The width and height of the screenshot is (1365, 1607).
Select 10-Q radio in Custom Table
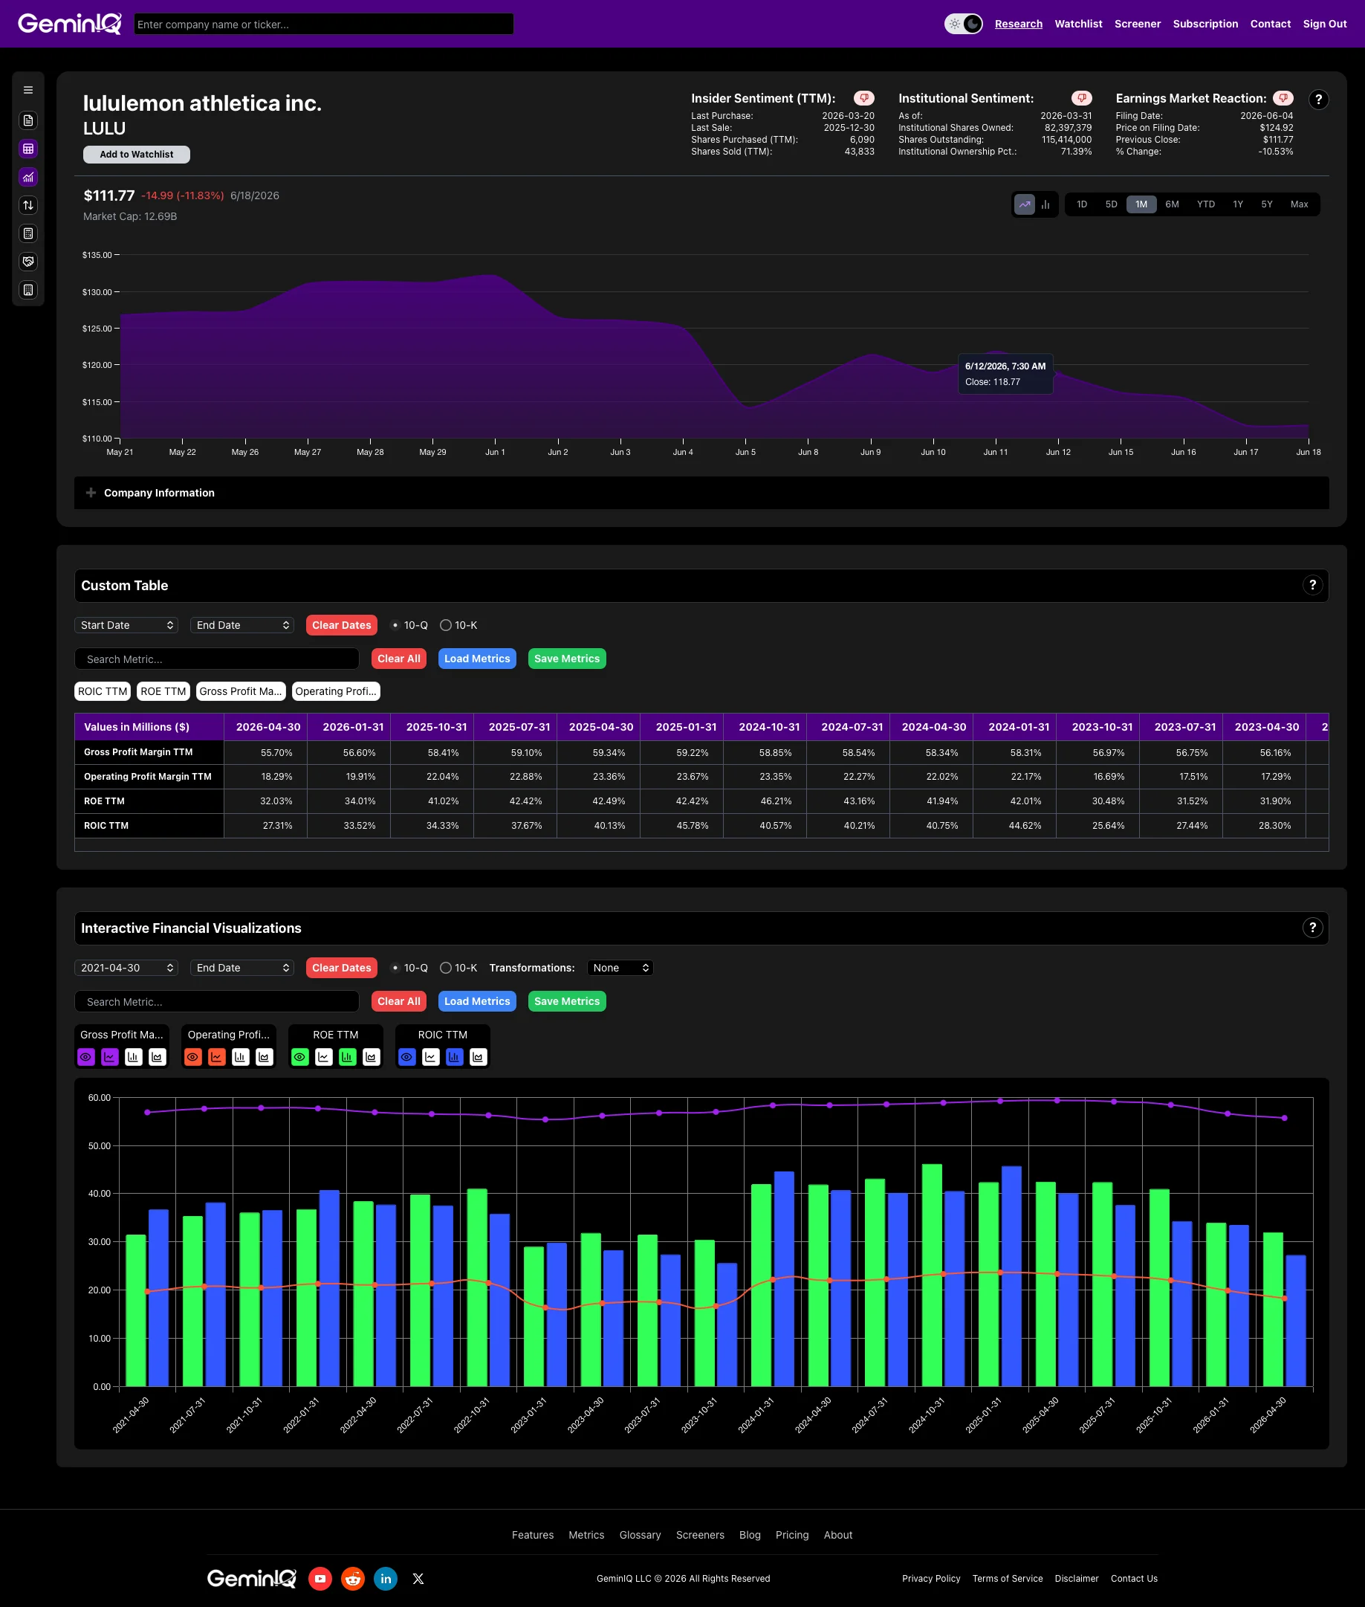click(x=395, y=624)
